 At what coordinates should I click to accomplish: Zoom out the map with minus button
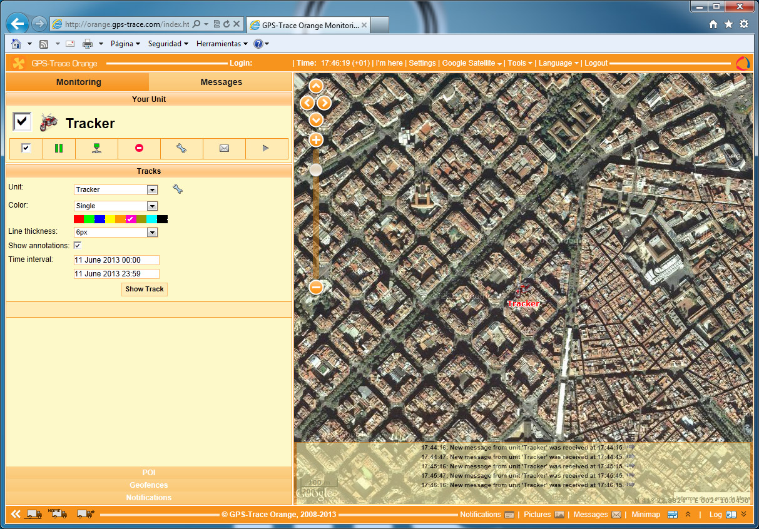pyautogui.click(x=316, y=287)
